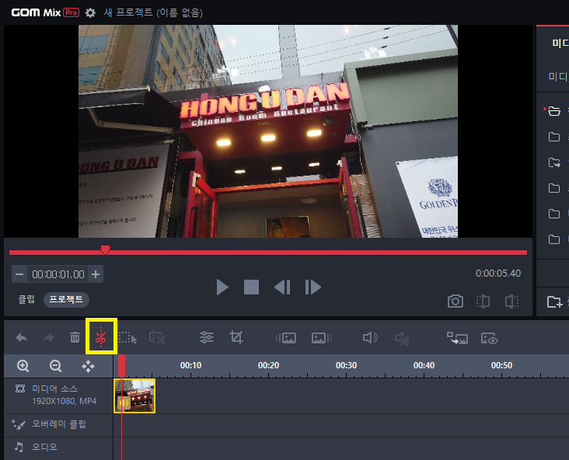
Task: Split clip with the red scissors tool
Action: 101,336
